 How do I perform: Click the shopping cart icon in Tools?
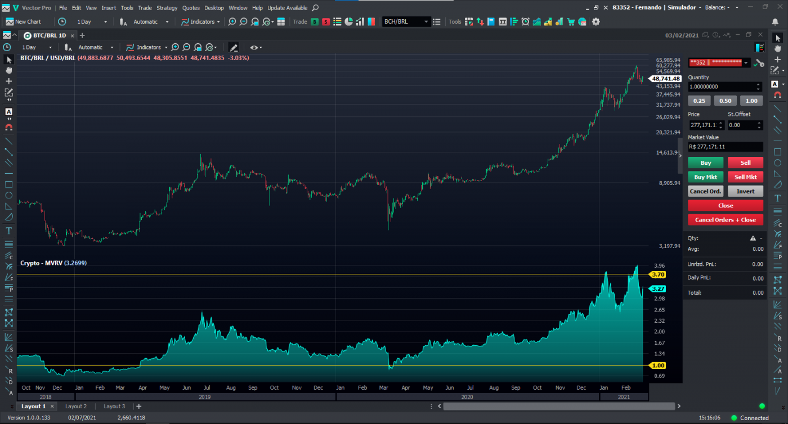[571, 22]
